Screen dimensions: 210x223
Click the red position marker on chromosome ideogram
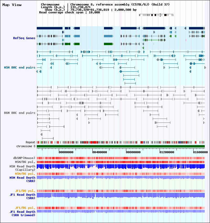[x=160, y=15]
